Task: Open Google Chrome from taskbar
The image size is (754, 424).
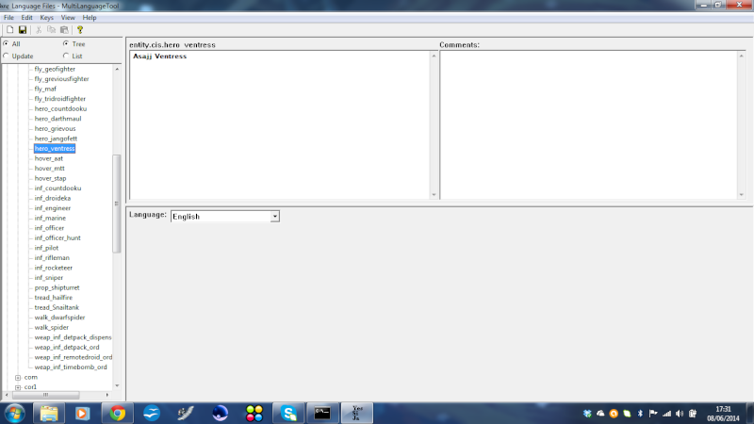Action: 117,414
